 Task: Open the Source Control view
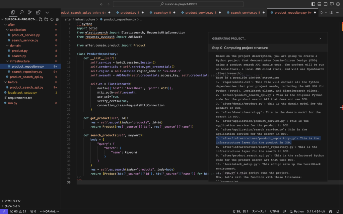click(x=30, y=12)
